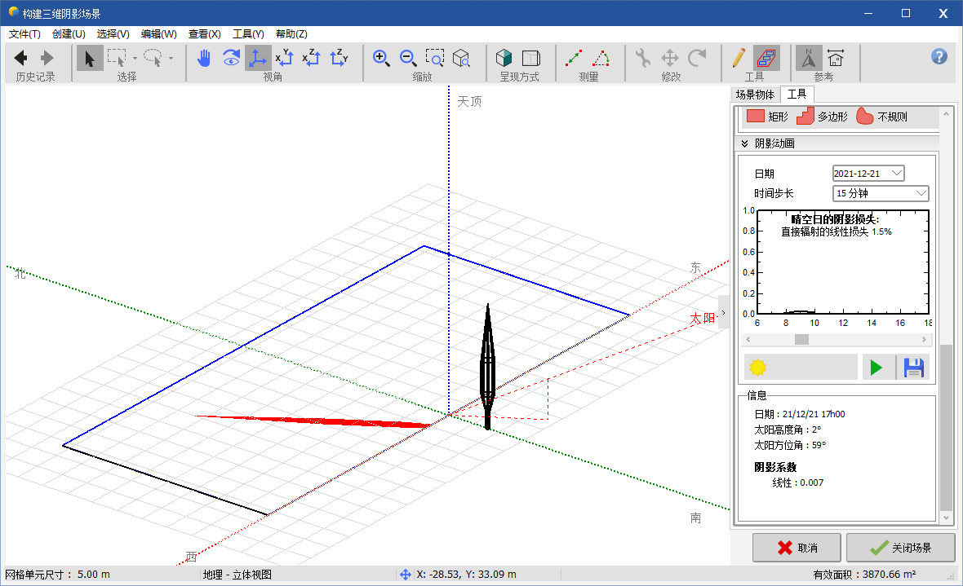Toggle the north compass reference
963x586 pixels.
tap(809, 59)
